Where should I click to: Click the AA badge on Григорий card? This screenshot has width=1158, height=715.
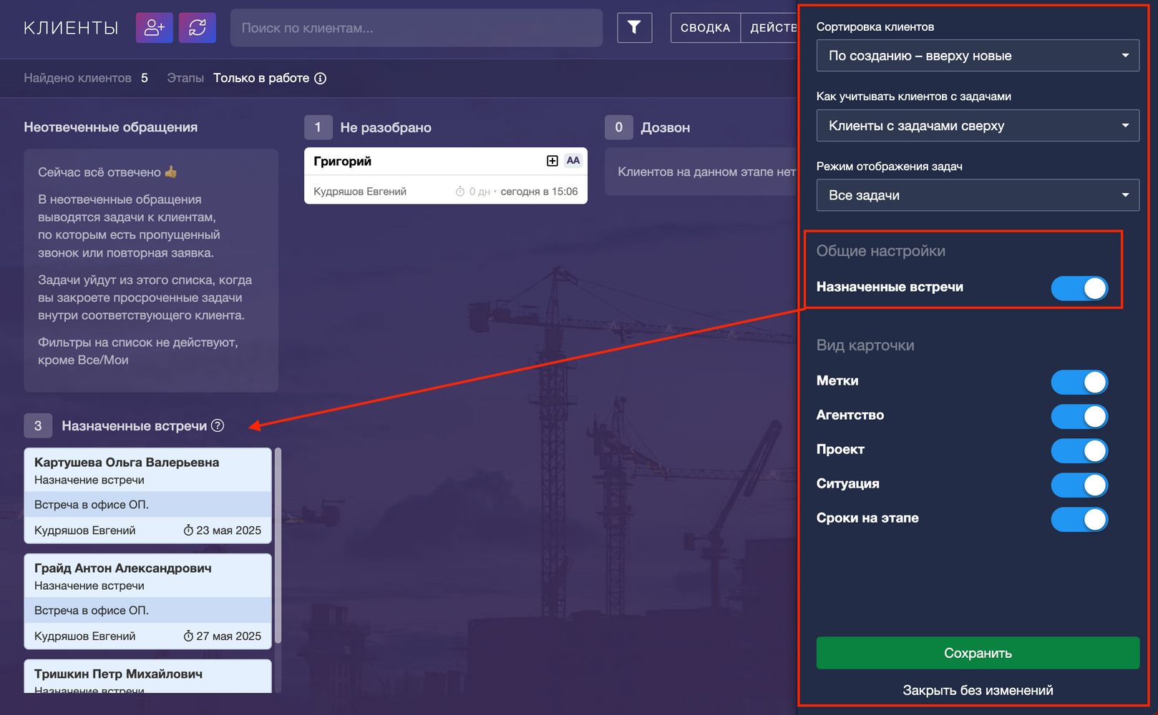[573, 161]
